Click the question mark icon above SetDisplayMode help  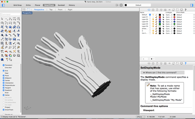pyautogui.click(x=186, y=63)
